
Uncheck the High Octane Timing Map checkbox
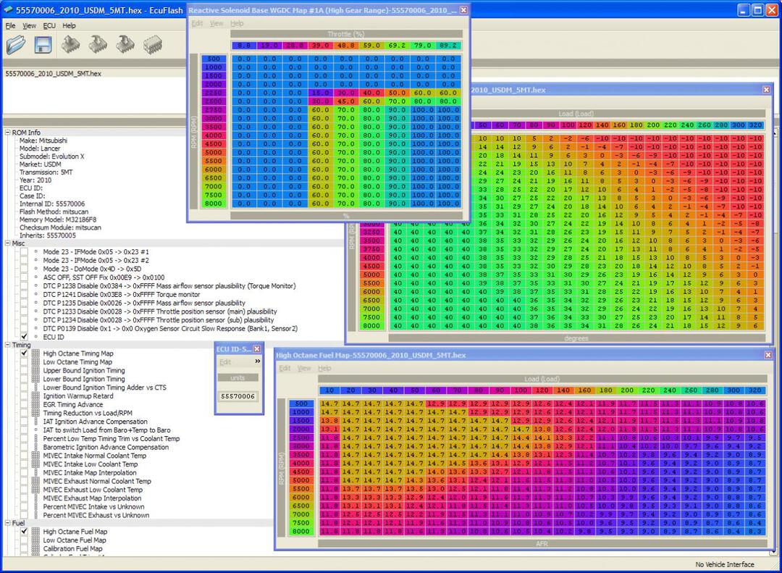tap(24, 354)
